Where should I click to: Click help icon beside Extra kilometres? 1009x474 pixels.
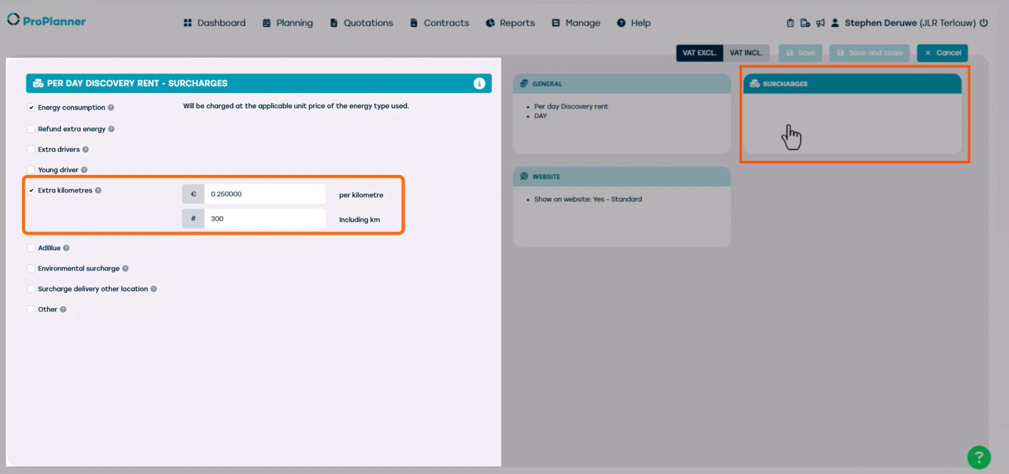(98, 191)
